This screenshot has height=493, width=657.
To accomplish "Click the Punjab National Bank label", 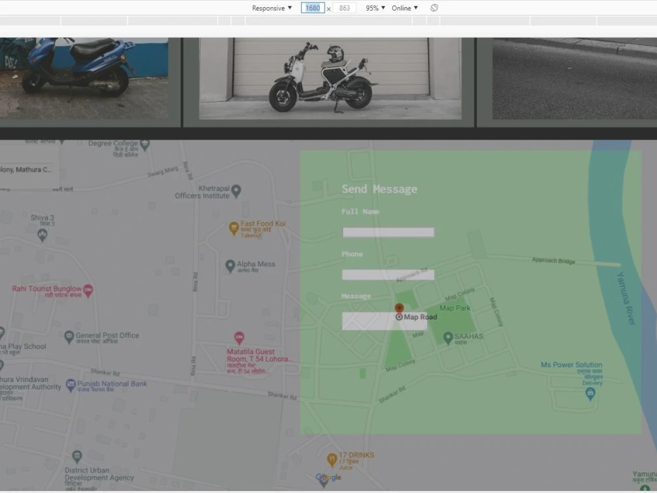I will [112, 384].
